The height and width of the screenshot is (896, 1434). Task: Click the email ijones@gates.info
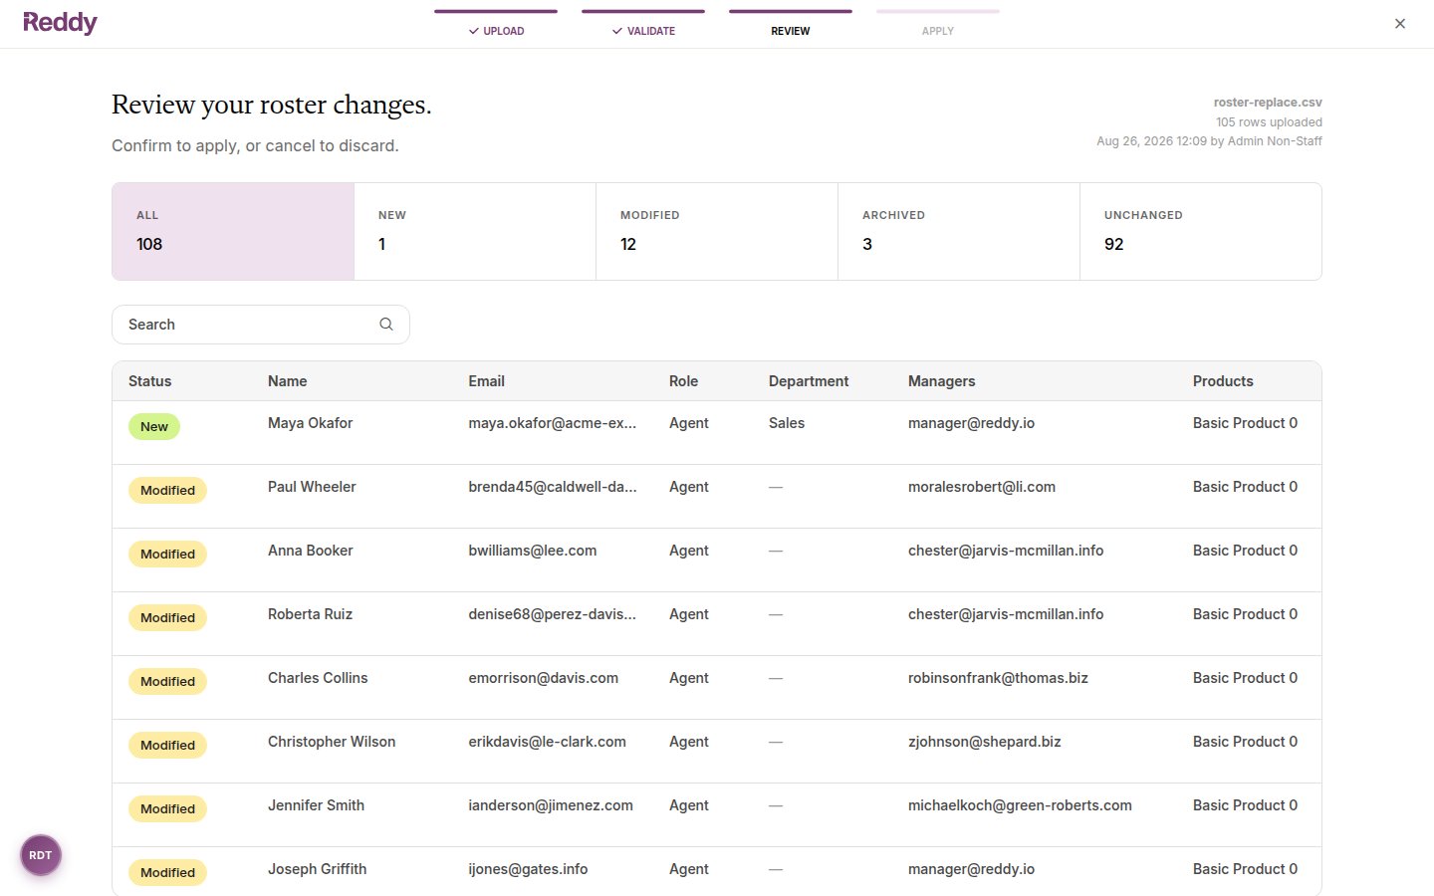pyautogui.click(x=528, y=869)
